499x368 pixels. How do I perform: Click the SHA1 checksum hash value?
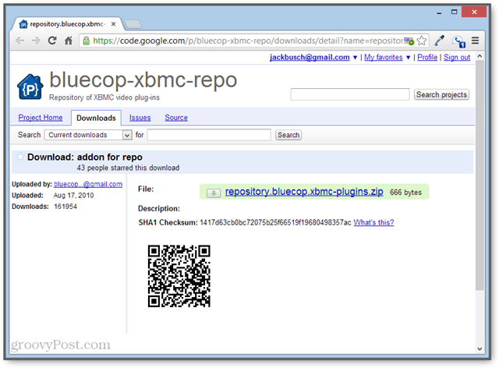point(275,222)
